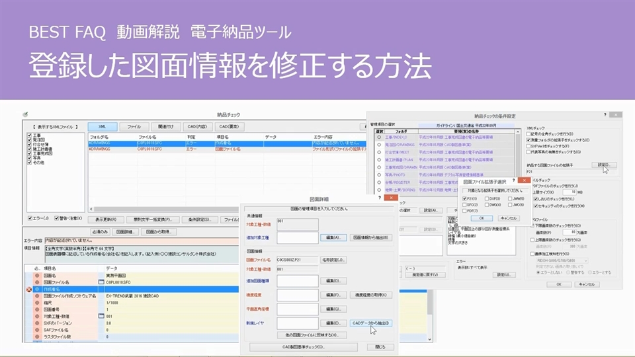Click the file icon next to C0PL0010.SFC
Image resolution: width=635 pixels, height=357 pixels.
101,283
